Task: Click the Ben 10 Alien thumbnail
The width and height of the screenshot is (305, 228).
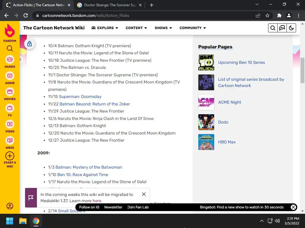Action: 206,62
